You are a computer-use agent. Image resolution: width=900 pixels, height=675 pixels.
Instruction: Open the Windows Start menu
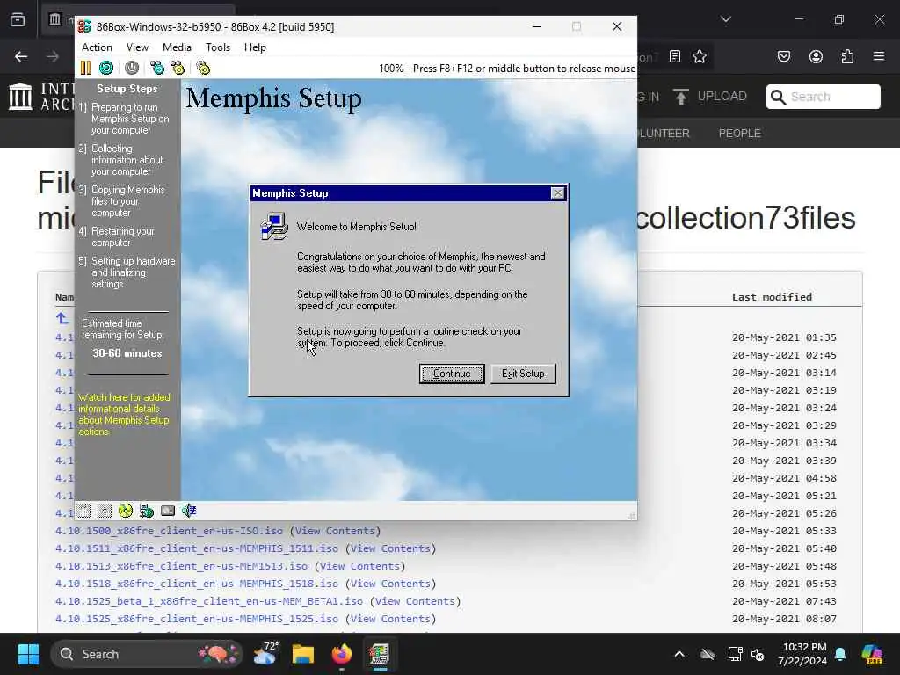(28, 654)
